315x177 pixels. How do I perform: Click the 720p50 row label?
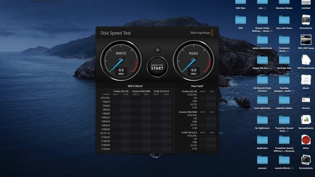click(106, 102)
